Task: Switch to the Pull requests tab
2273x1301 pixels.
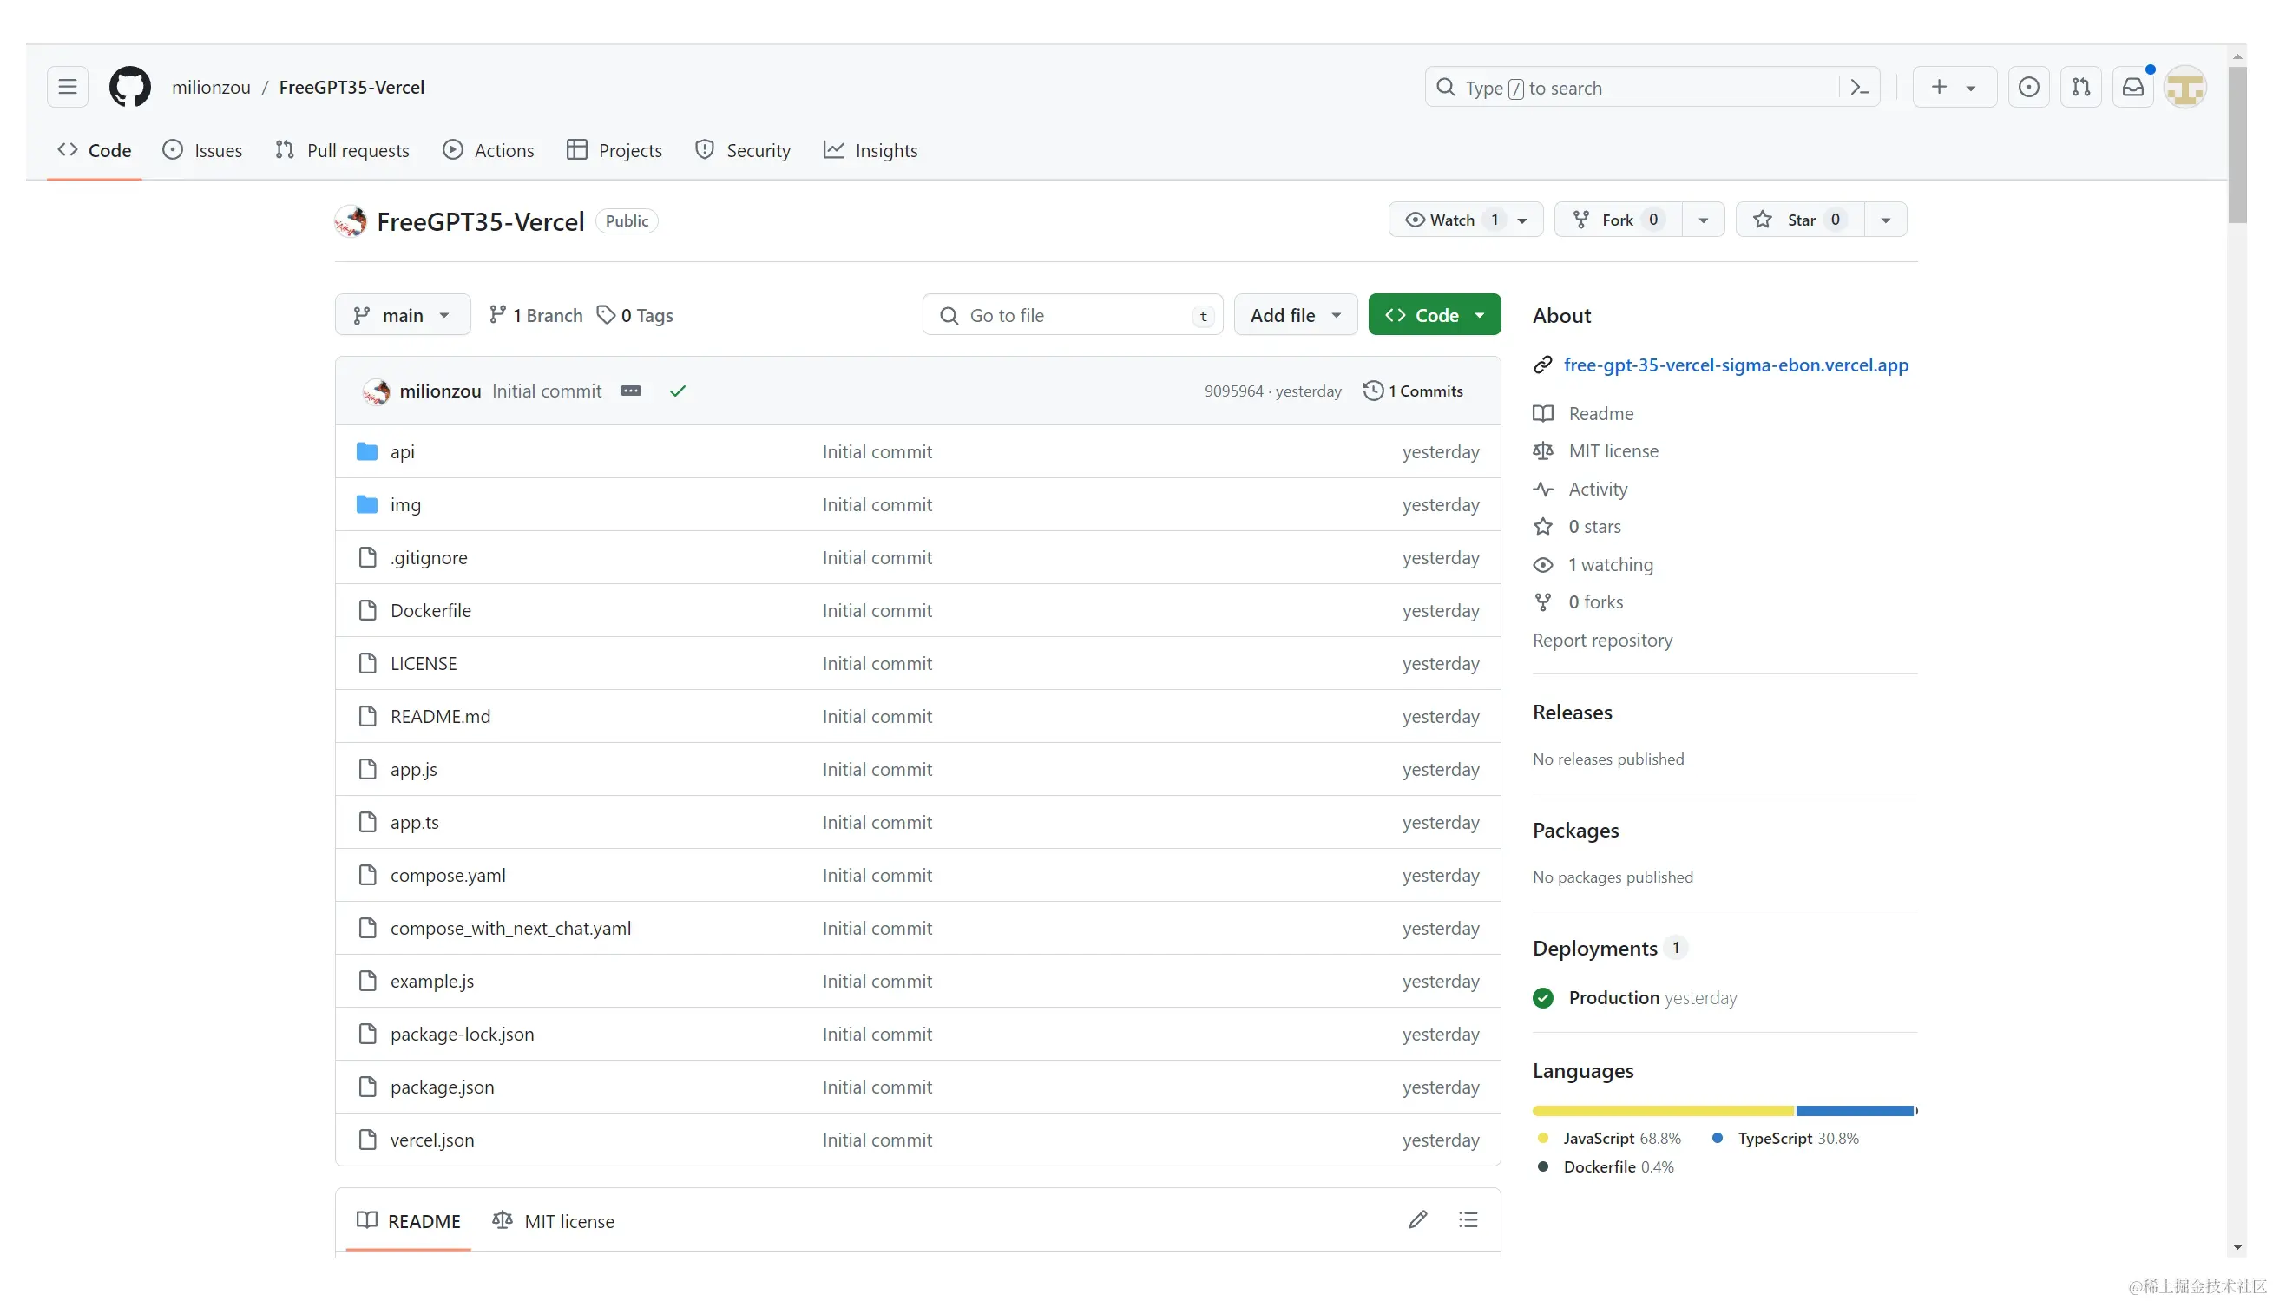Action: pos(341,150)
